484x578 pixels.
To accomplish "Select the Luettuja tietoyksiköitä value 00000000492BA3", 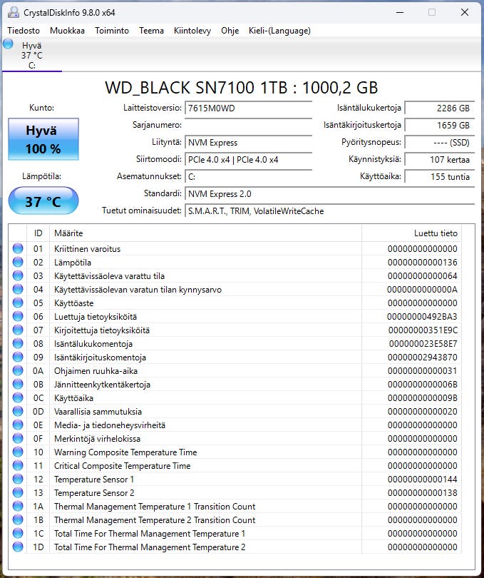I will click(422, 317).
